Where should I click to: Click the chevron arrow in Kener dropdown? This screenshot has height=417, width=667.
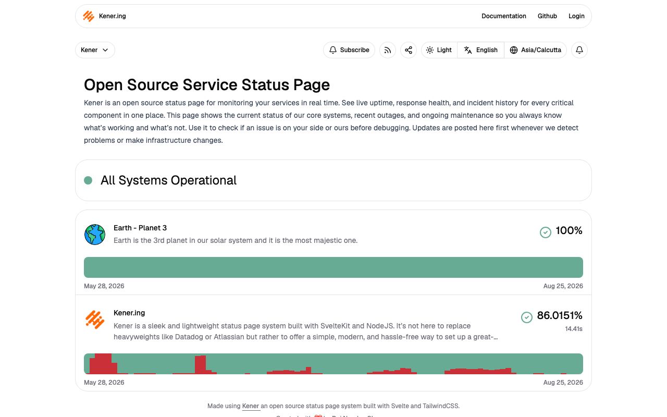[105, 50]
